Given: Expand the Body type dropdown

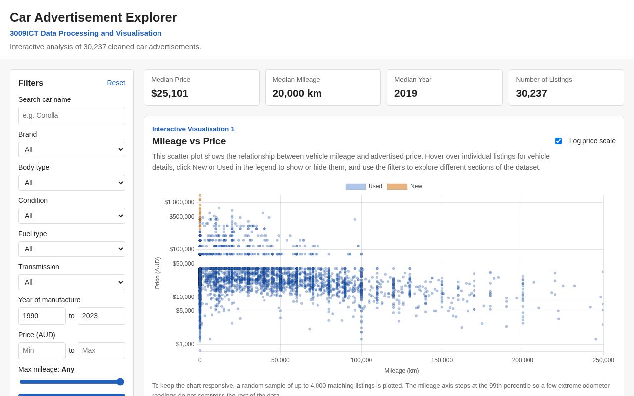Looking at the screenshot, I should [x=72, y=183].
